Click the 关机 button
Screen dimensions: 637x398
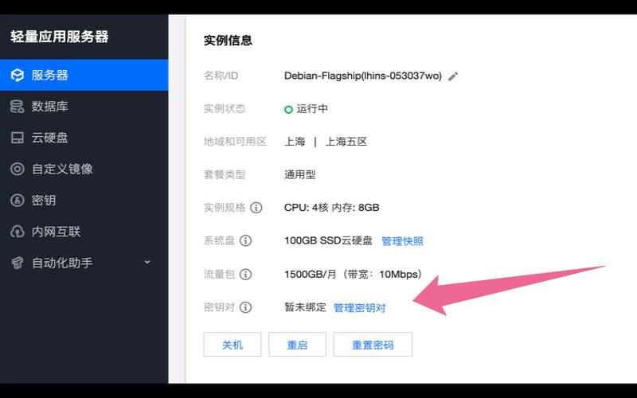point(233,345)
